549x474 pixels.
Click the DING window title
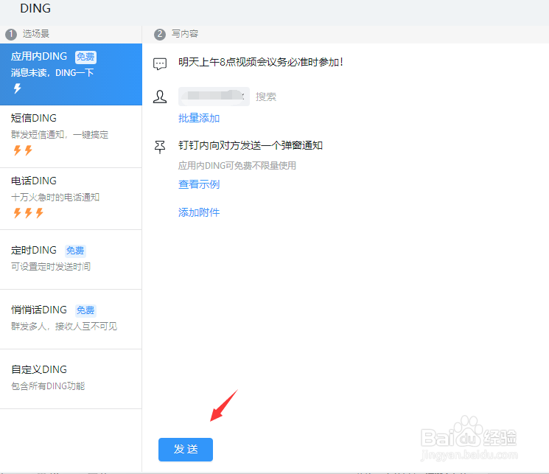[x=35, y=8]
